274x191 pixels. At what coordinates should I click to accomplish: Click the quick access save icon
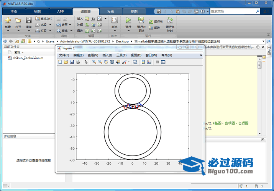[x=159, y=11]
